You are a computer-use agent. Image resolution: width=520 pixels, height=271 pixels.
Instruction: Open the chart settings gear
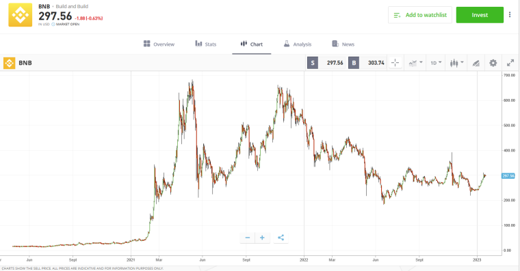click(x=493, y=63)
